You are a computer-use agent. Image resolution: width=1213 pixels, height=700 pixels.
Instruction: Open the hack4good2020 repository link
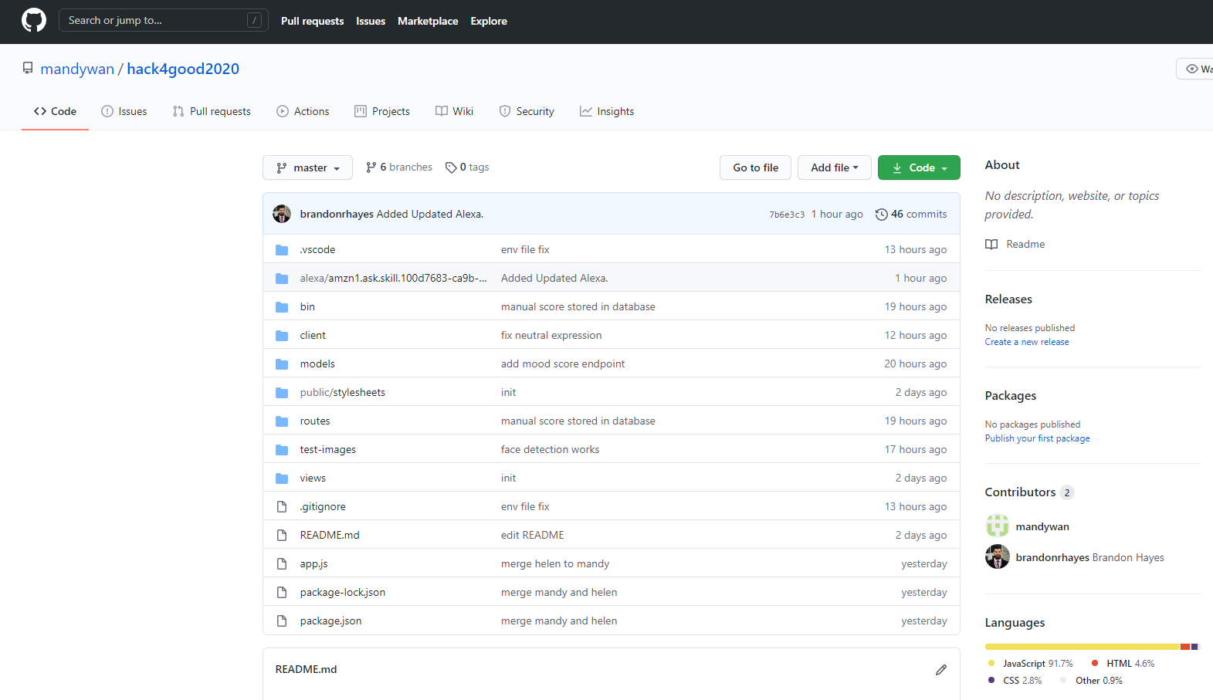pyautogui.click(x=183, y=69)
